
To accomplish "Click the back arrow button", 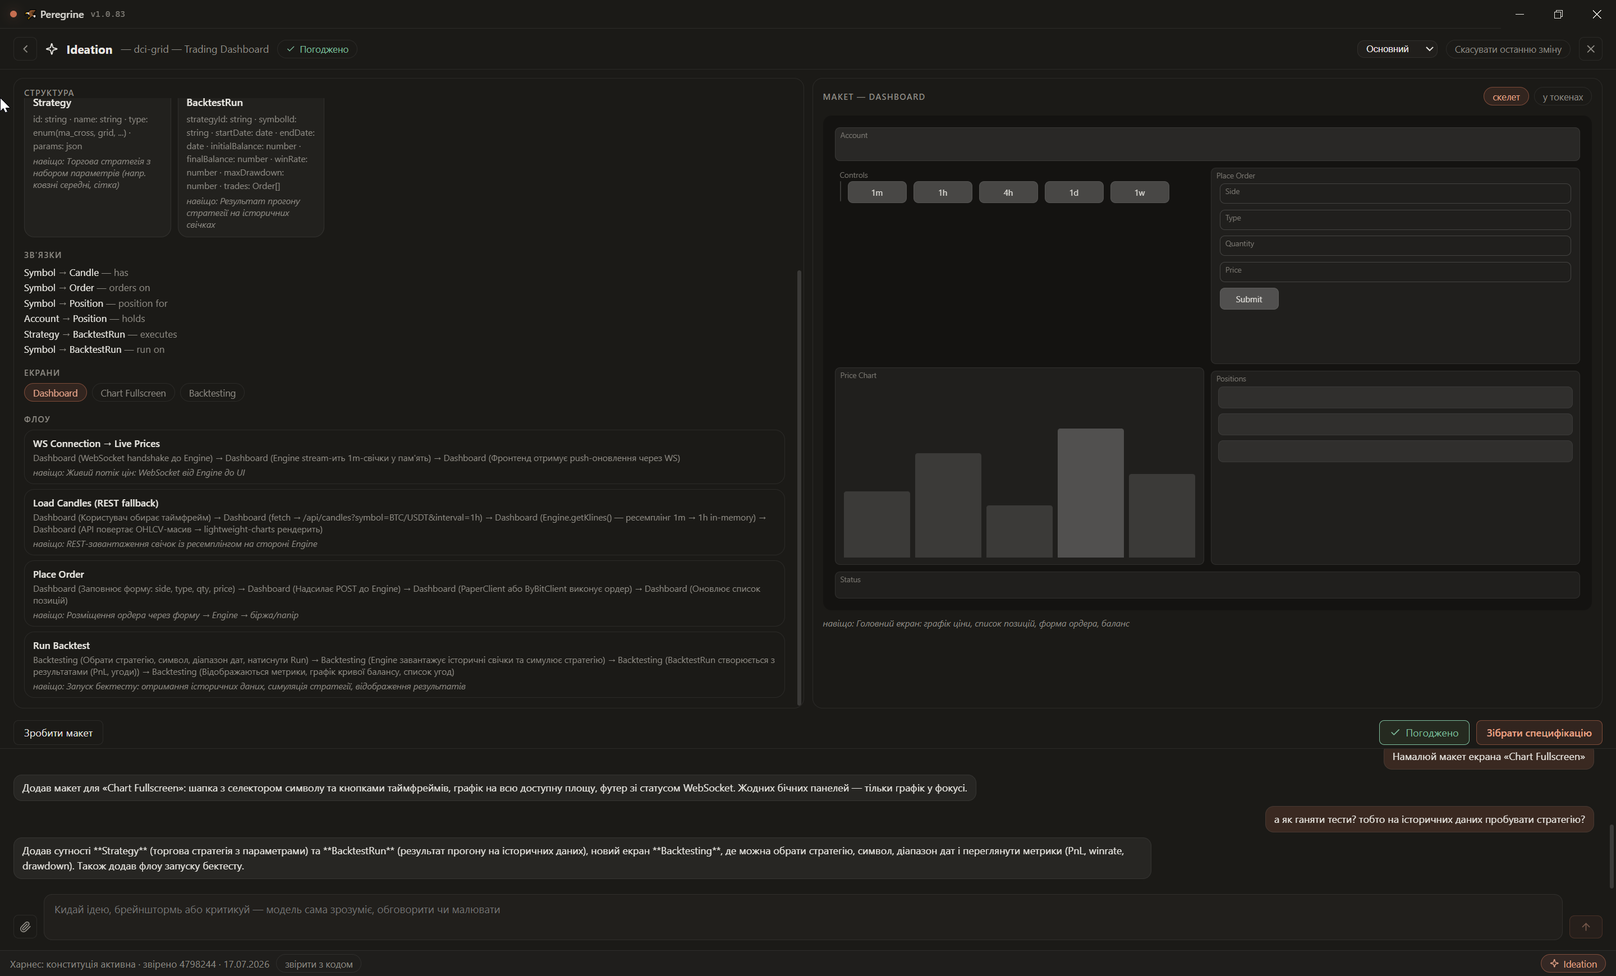I will pyautogui.click(x=25, y=49).
